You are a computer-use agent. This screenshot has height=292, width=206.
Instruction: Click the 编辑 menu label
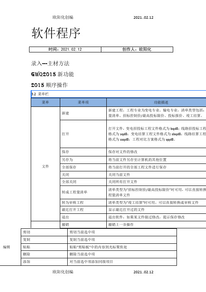click(7, 247)
